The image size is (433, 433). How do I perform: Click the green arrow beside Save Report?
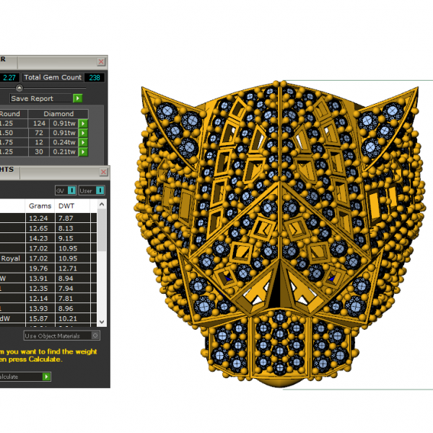[78, 98]
